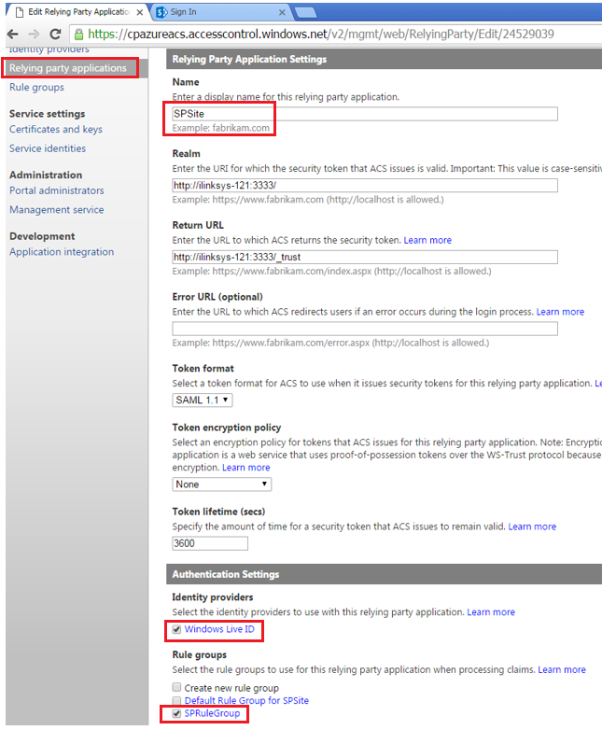Reload the page with the refresh icon

pyautogui.click(x=55, y=34)
